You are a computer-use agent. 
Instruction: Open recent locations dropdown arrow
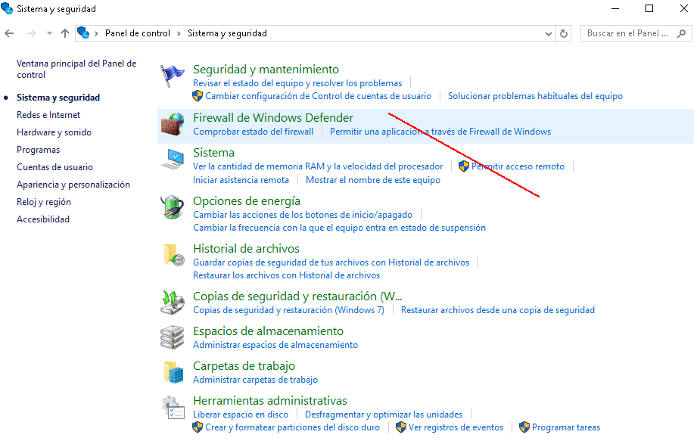coord(49,33)
